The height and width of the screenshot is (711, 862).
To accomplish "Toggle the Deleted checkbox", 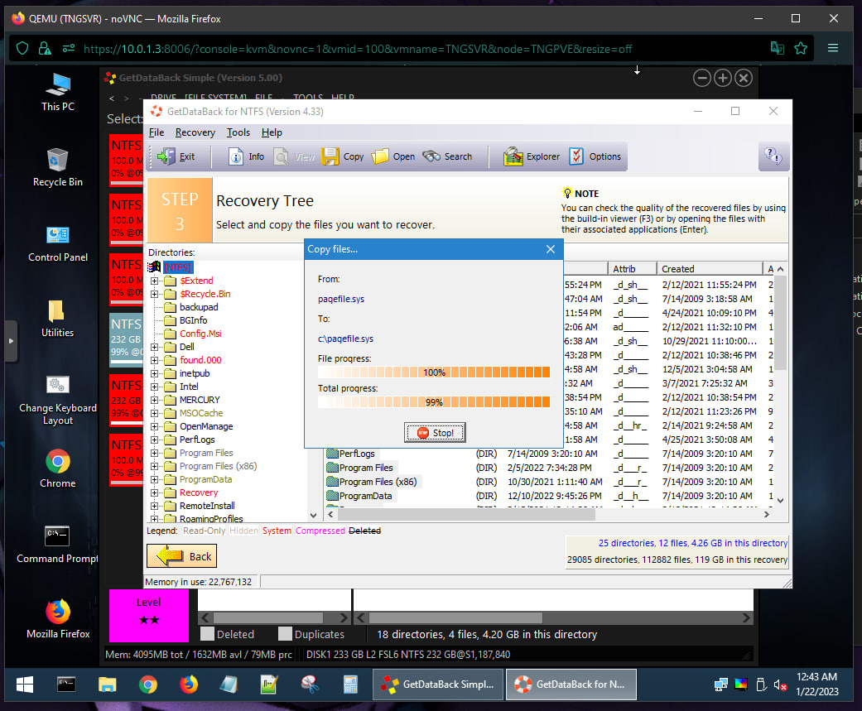I will 207,634.
